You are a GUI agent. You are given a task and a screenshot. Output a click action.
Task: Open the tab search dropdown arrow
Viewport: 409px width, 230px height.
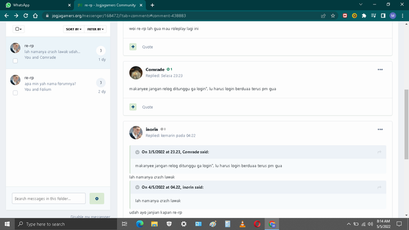[360, 4]
